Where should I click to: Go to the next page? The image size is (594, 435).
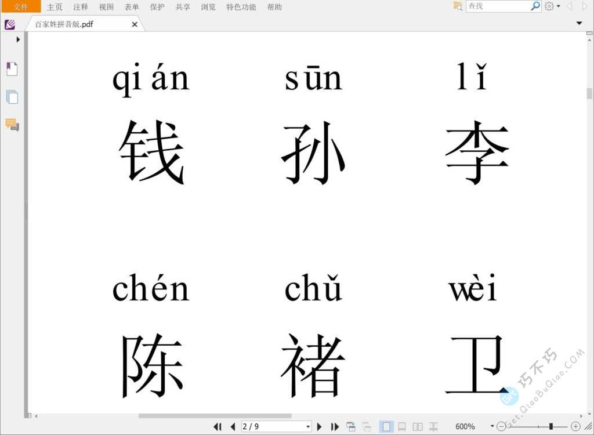coord(319,427)
